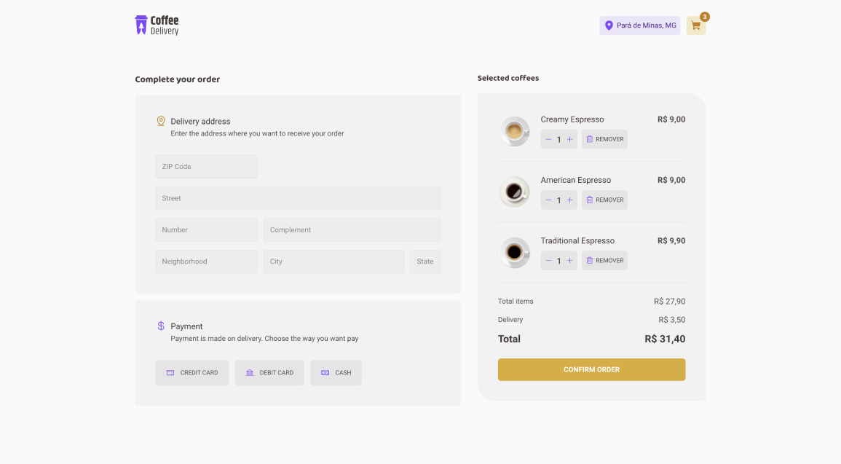Focus the Street field
Screen dimensions: 841x464
299,198
